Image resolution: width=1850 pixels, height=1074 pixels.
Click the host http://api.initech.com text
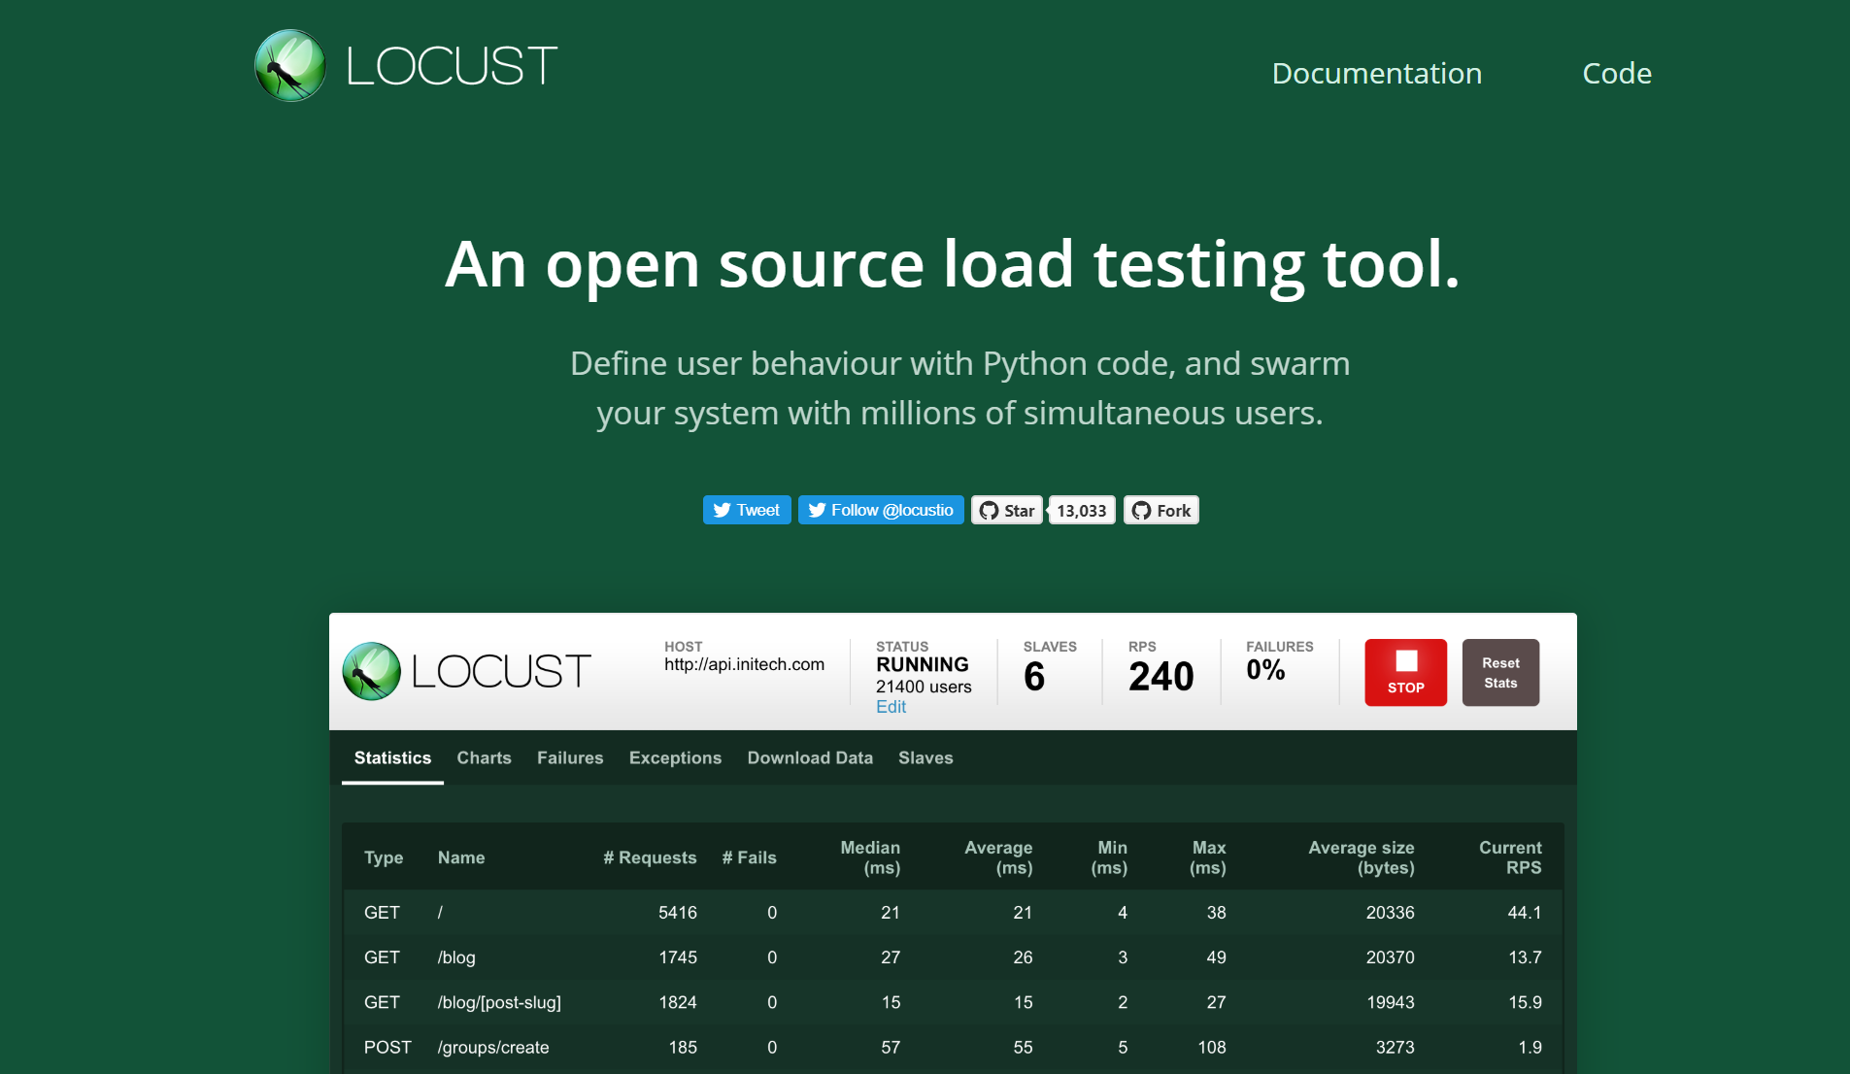pyautogui.click(x=744, y=664)
